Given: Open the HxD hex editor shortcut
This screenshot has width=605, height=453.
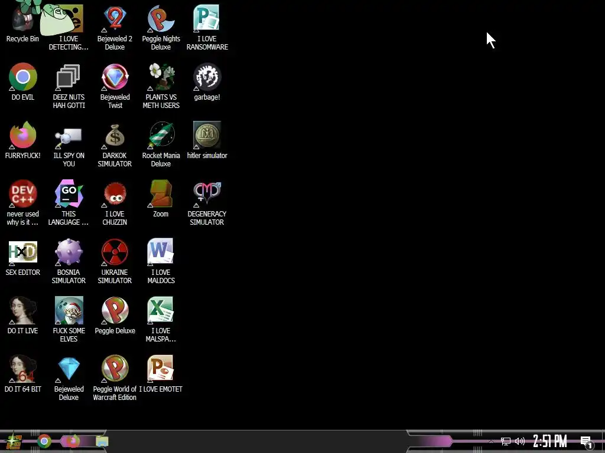Looking at the screenshot, I should click(x=23, y=252).
